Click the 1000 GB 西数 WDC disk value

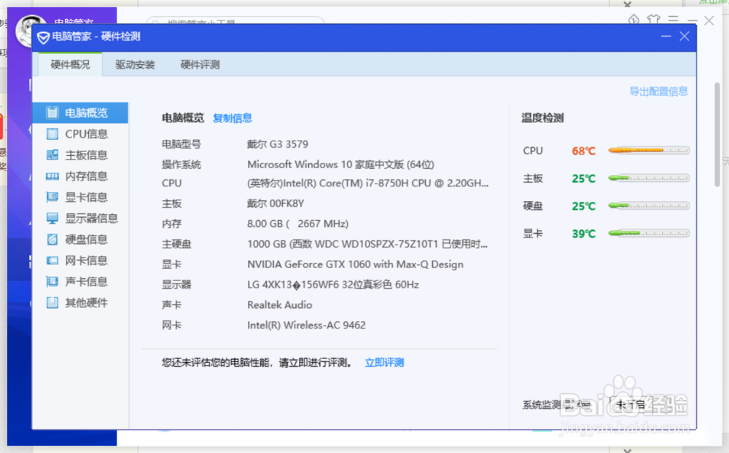pyautogui.click(x=367, y=244)
